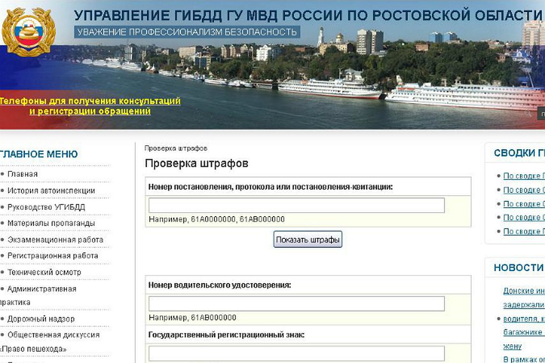Click the Показать штрафы button
This screenshot has width=545, height=363.
(308, 239)
